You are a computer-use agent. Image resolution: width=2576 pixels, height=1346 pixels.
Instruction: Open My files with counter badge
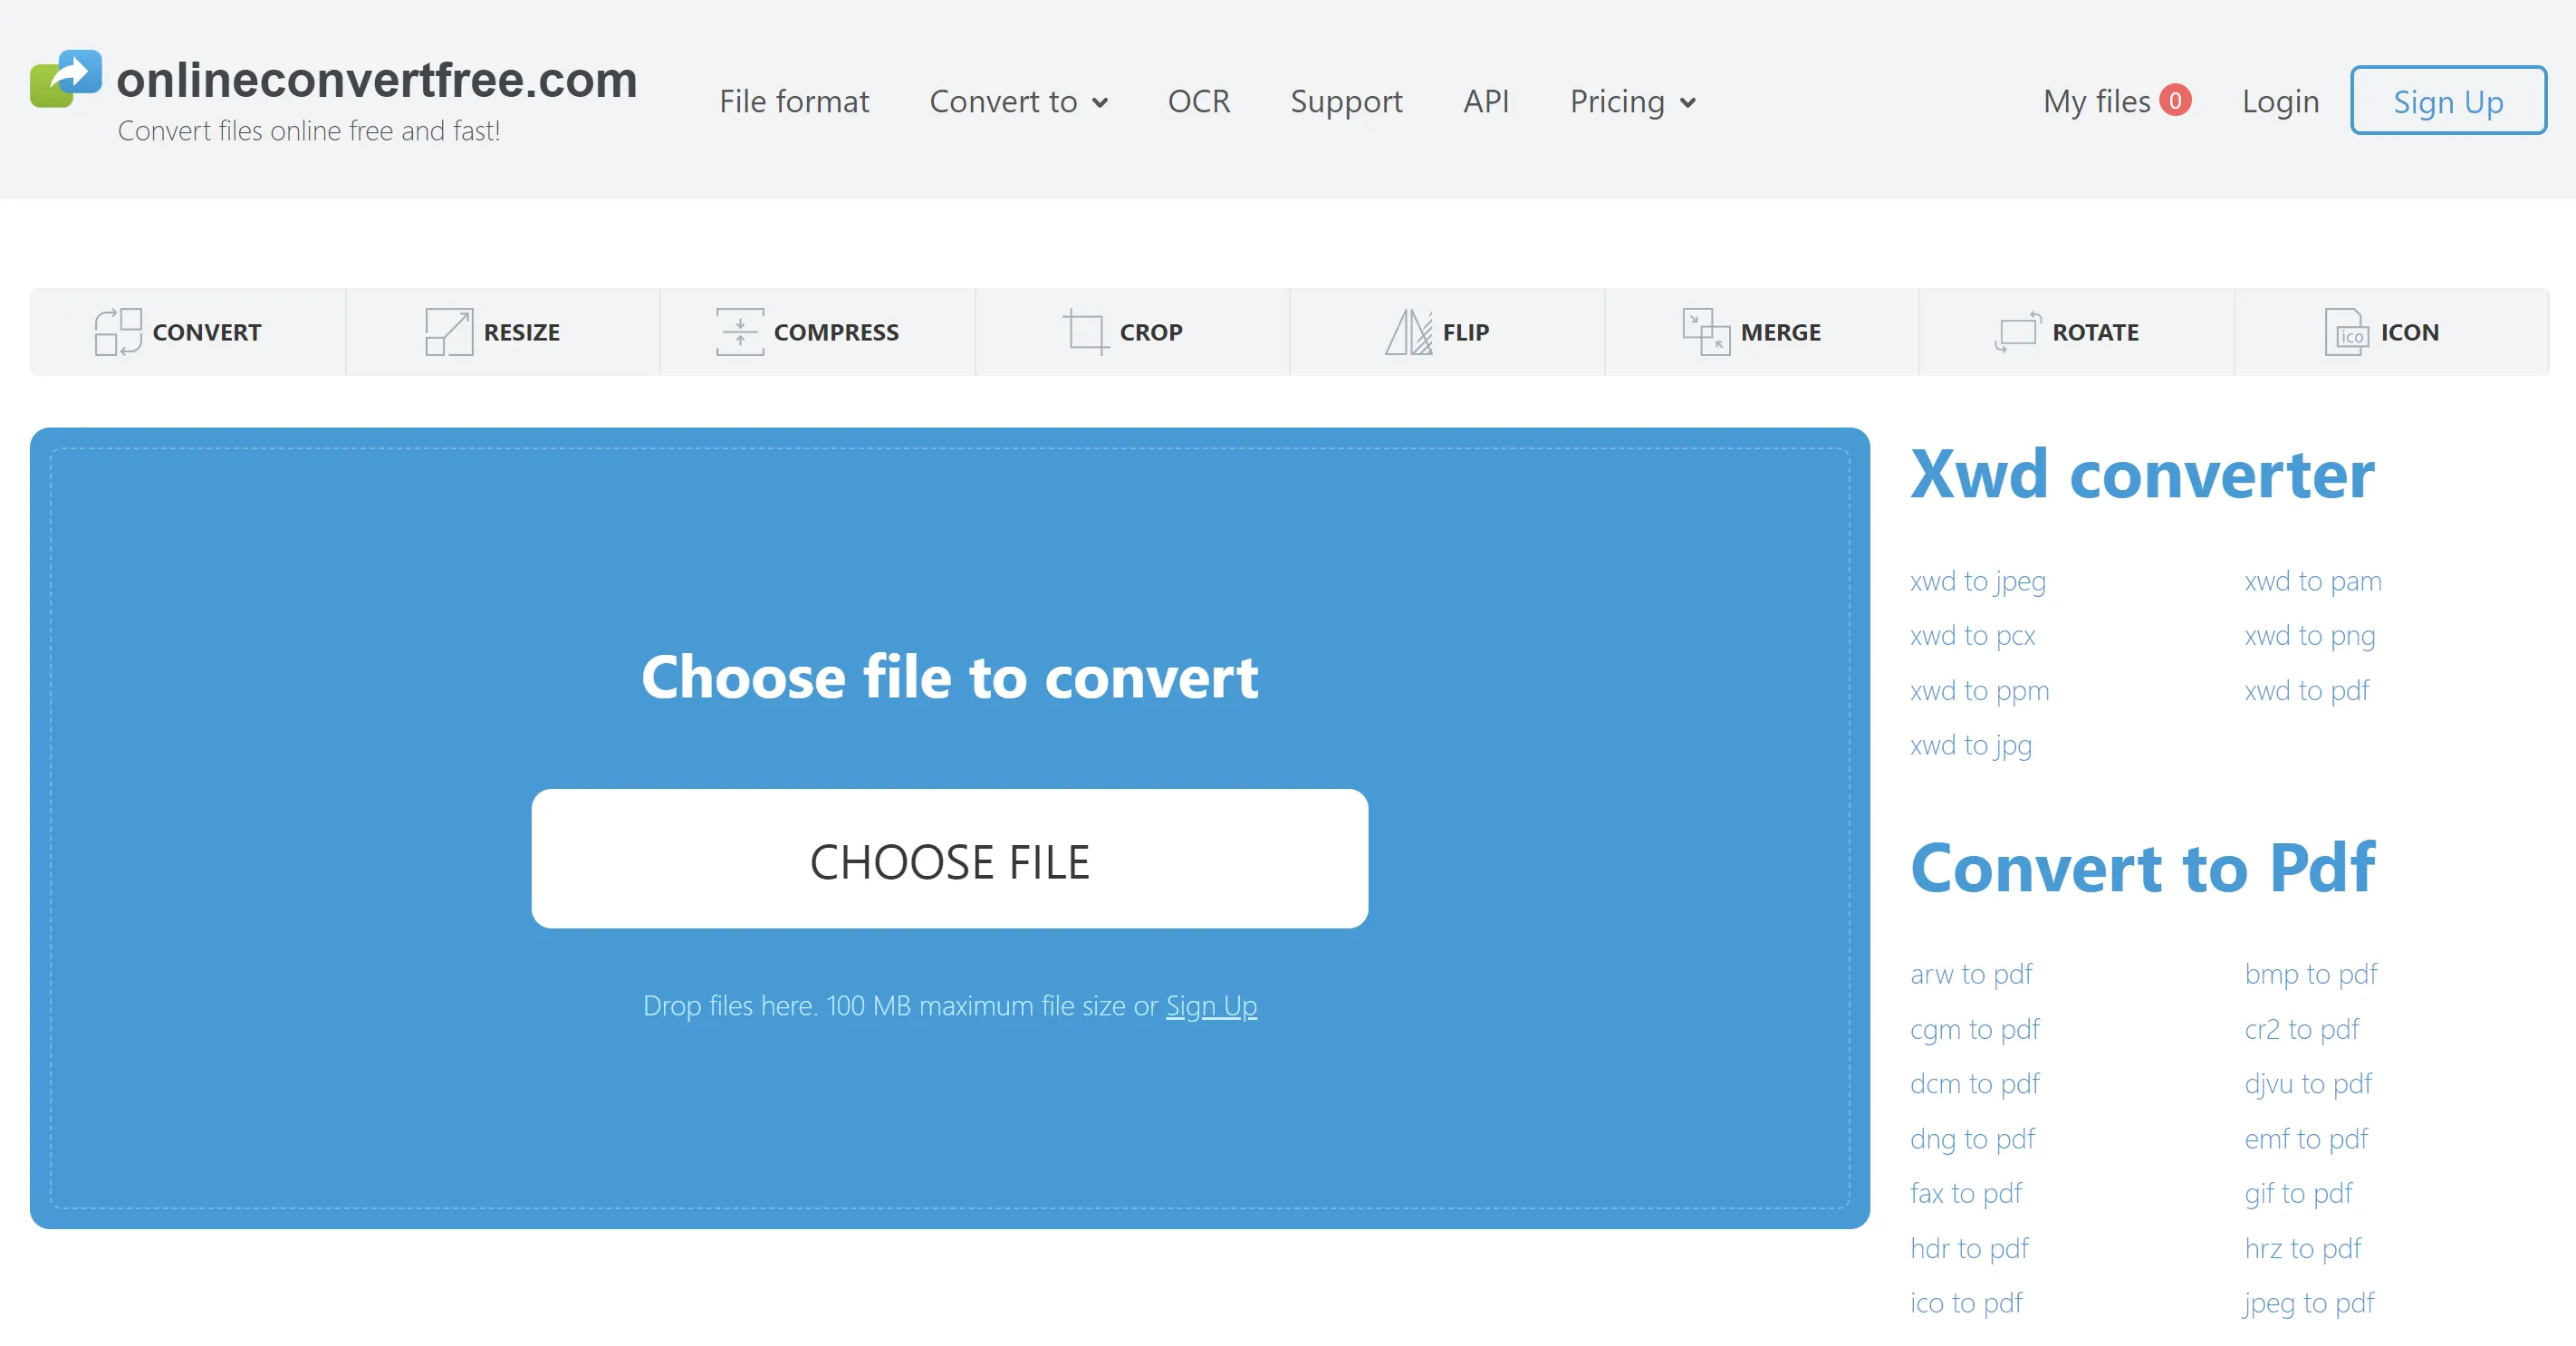click(2118, 101)
